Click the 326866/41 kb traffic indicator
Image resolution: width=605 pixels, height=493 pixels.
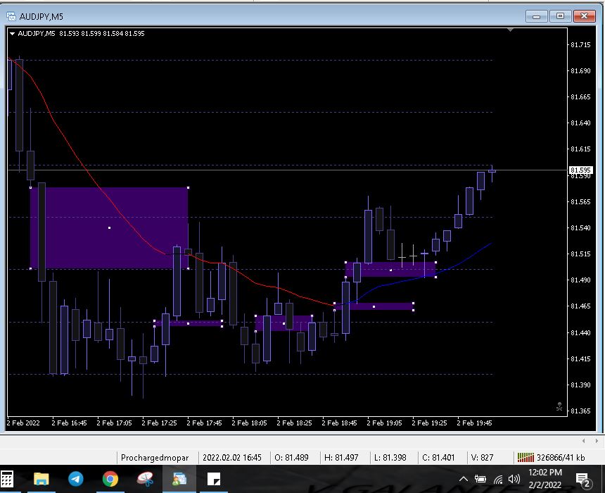click(x=561, y=458)
